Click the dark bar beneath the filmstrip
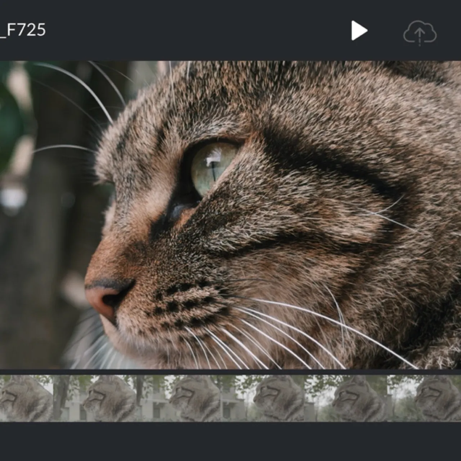The width and height of the screenshot is (461, 461). coord(230,441)
